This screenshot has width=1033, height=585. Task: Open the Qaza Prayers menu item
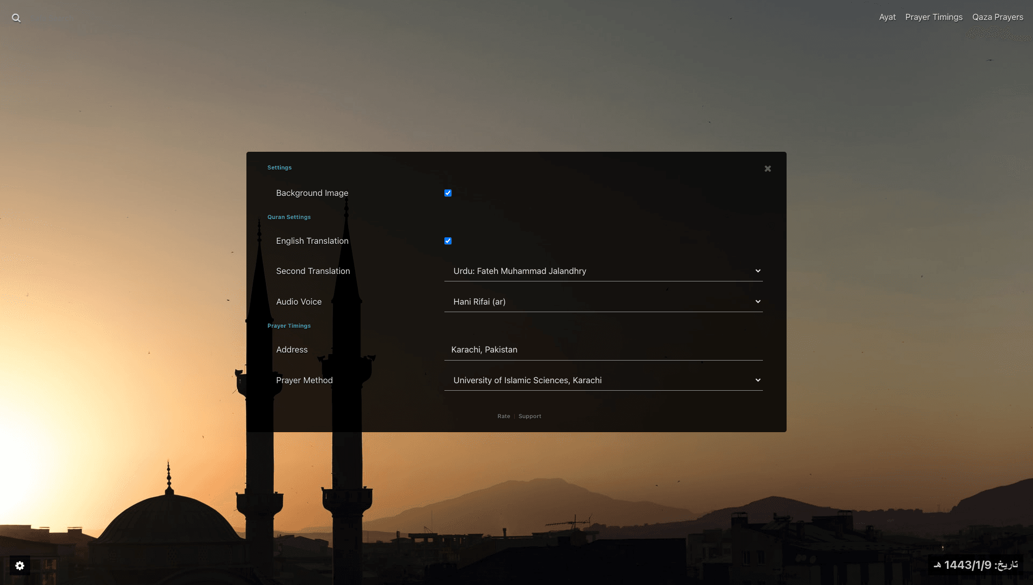point(997,17)
